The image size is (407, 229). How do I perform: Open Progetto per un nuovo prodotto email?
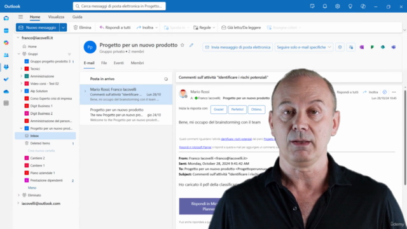pyautogui.click(x=126, y=114)
